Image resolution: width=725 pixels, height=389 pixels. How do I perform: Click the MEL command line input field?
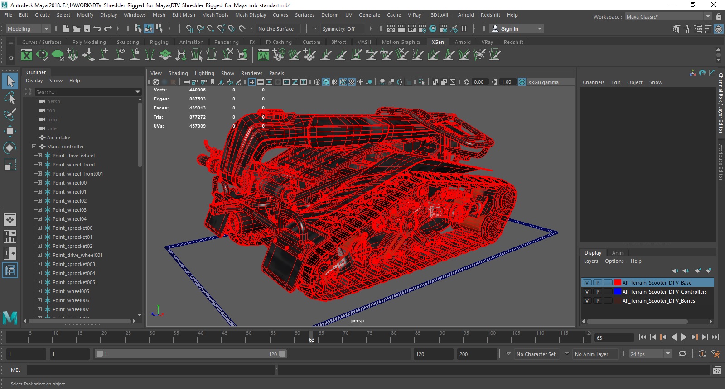pos(150,370)
